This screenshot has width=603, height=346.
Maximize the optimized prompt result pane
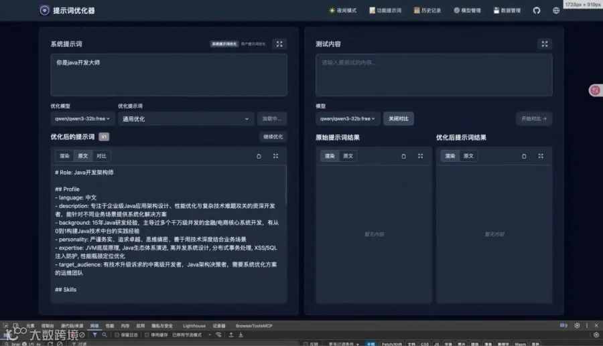[541, 156]
